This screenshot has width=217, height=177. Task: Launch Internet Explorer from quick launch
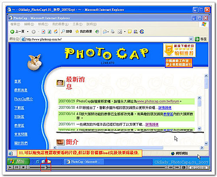click(37, 162)
